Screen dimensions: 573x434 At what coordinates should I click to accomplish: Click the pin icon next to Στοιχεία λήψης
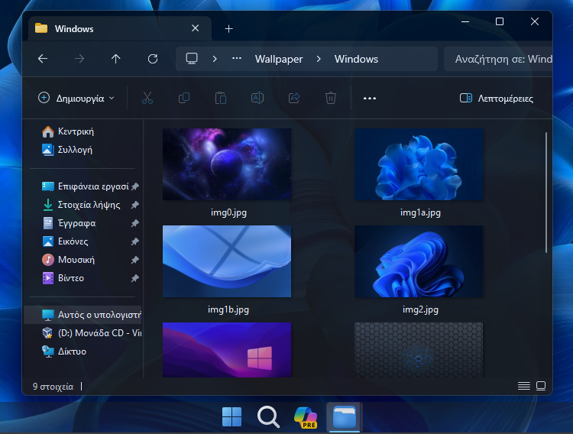click(134, 205)
